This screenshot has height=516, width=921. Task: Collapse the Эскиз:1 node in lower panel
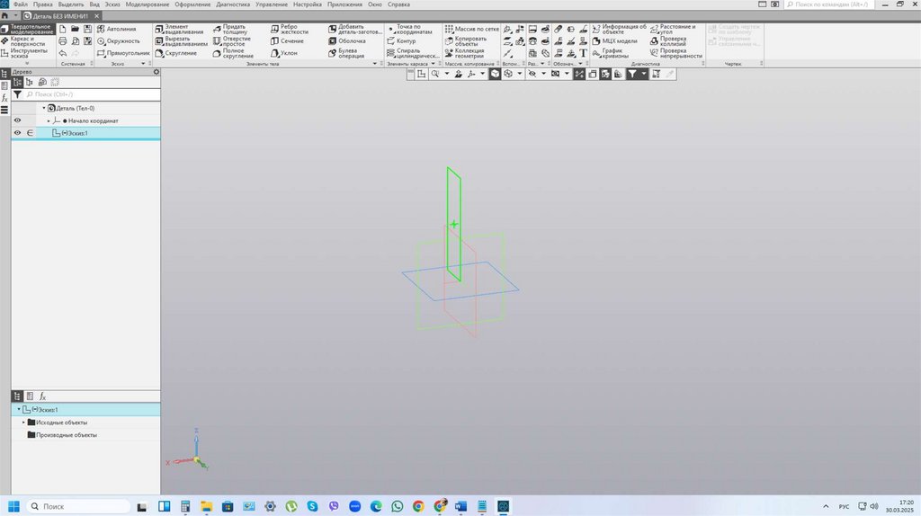(x=19, y=410)
